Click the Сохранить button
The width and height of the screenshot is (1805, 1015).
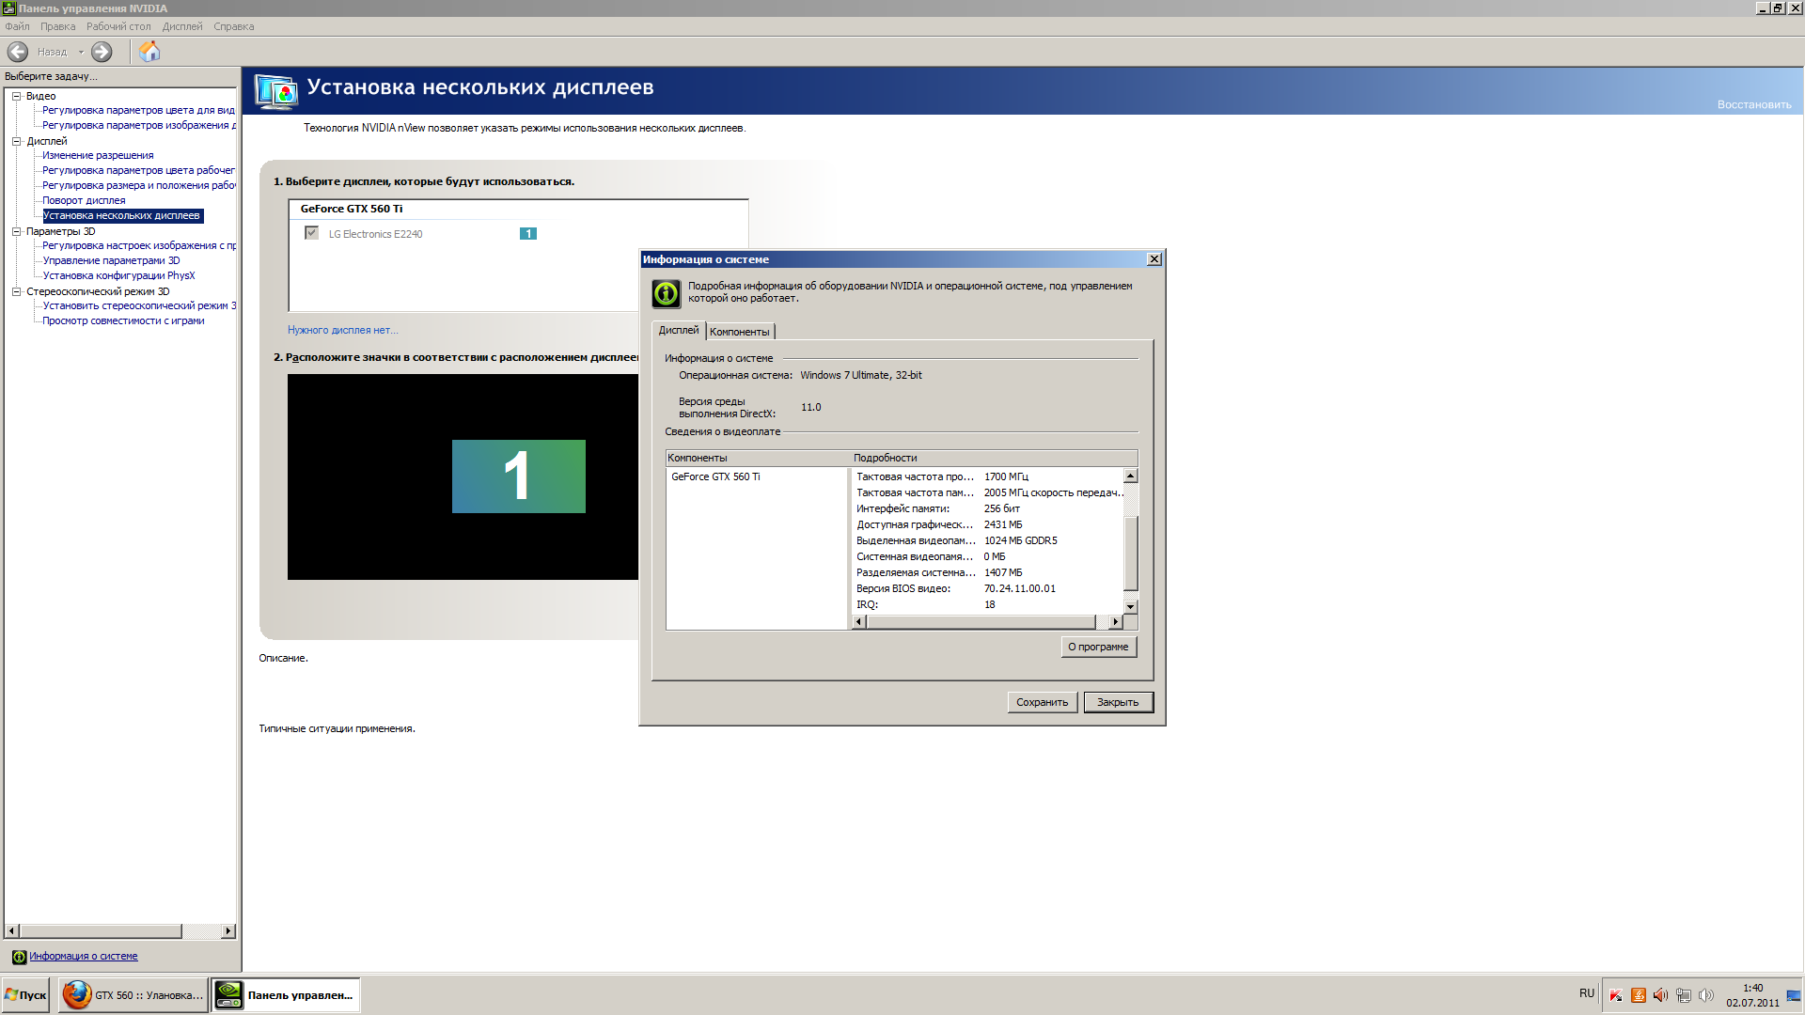tap(1042, 702)
